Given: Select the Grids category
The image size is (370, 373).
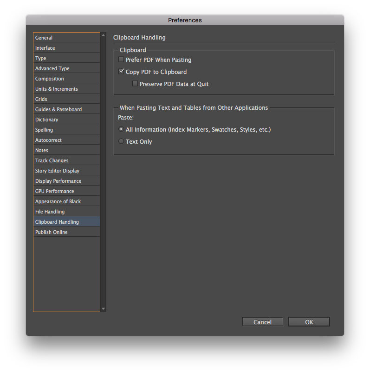Looking at the screenshot, I should pyautogui.click(x=66, y=99).
